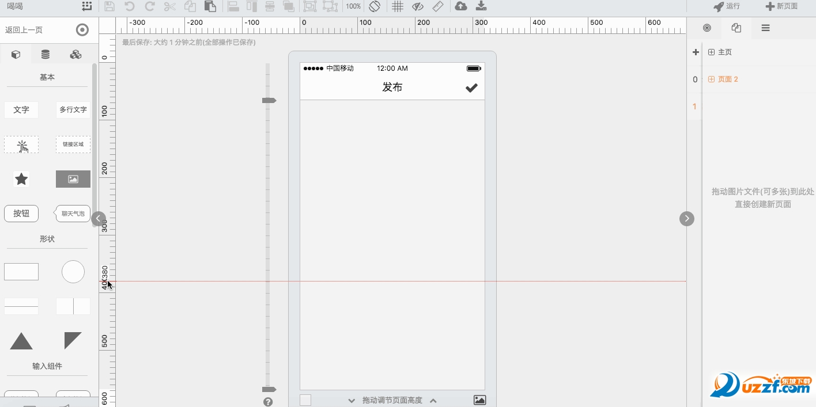Select the click hotspot component

(21, 144)
